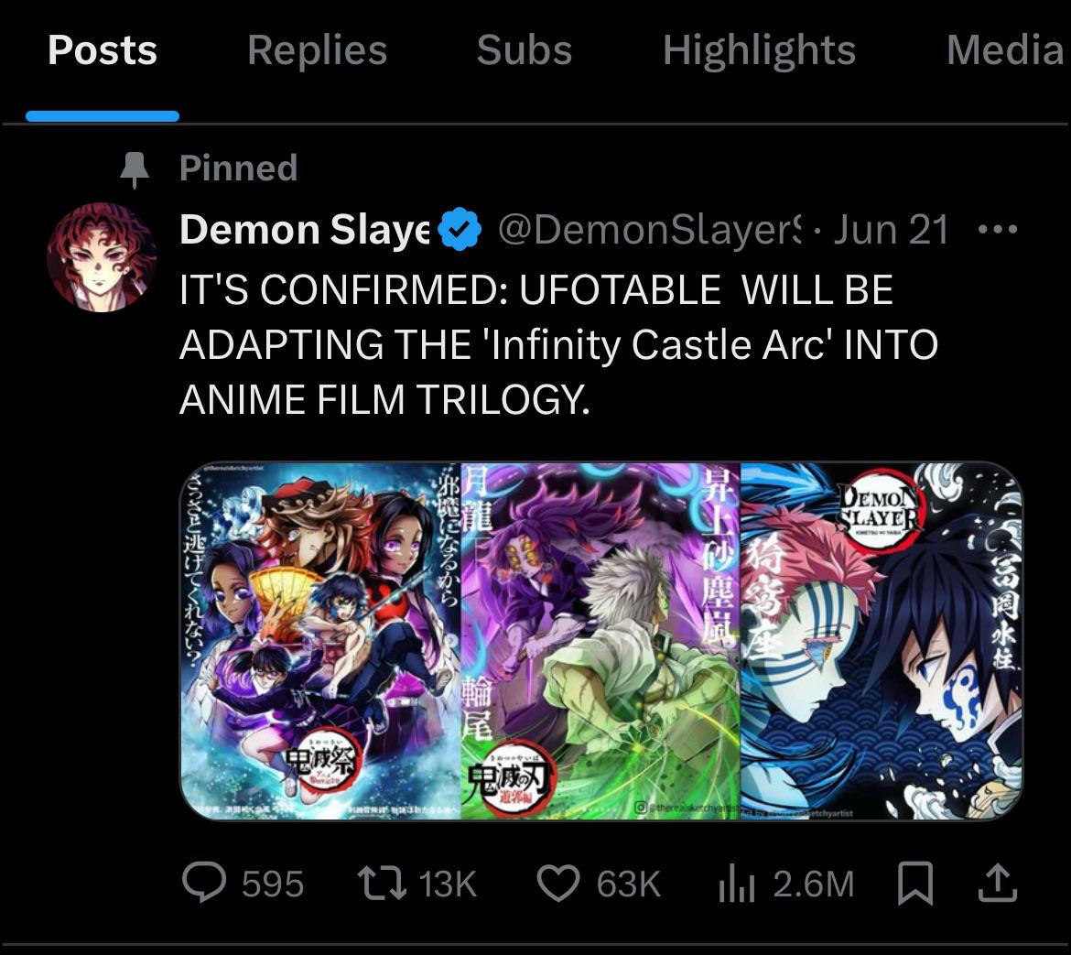Switch to the Media tab
Screen dimensions: 1071x955
click(x=1005, y=51)
